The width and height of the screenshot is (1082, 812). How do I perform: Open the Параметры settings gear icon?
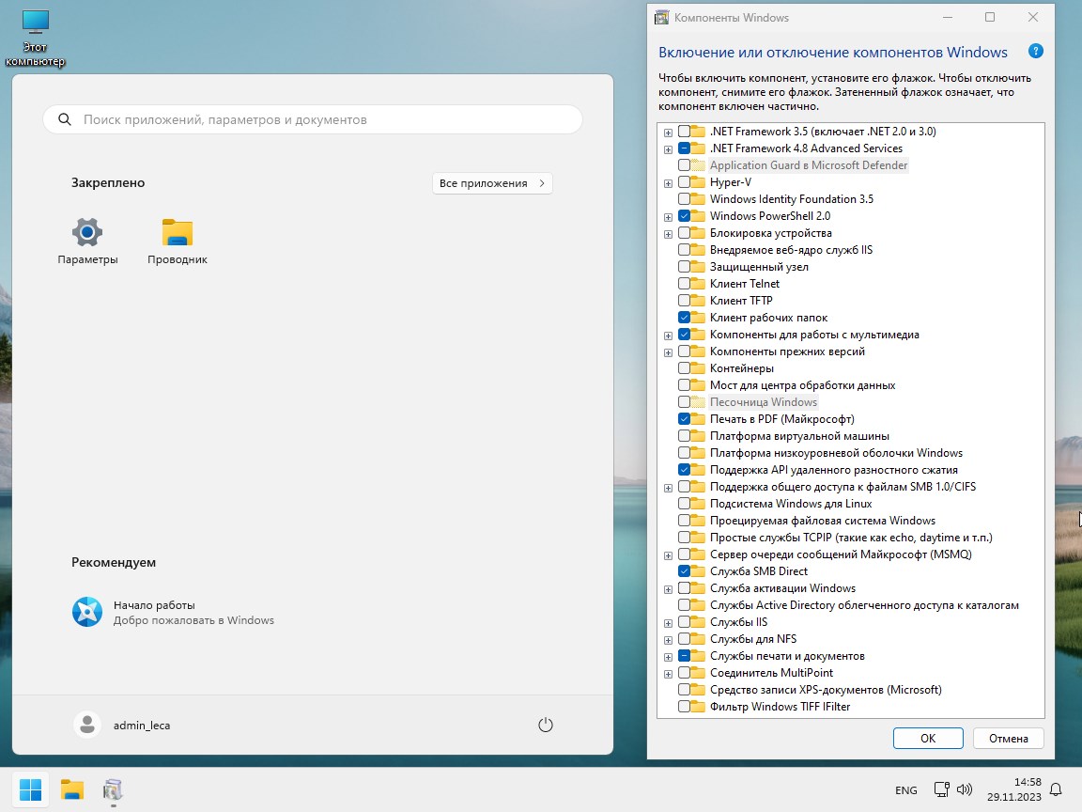[87, 232]
